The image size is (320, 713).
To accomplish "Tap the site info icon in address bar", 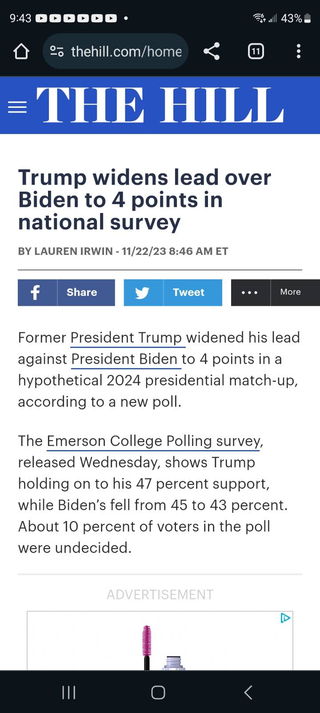I will click(57, 52).
